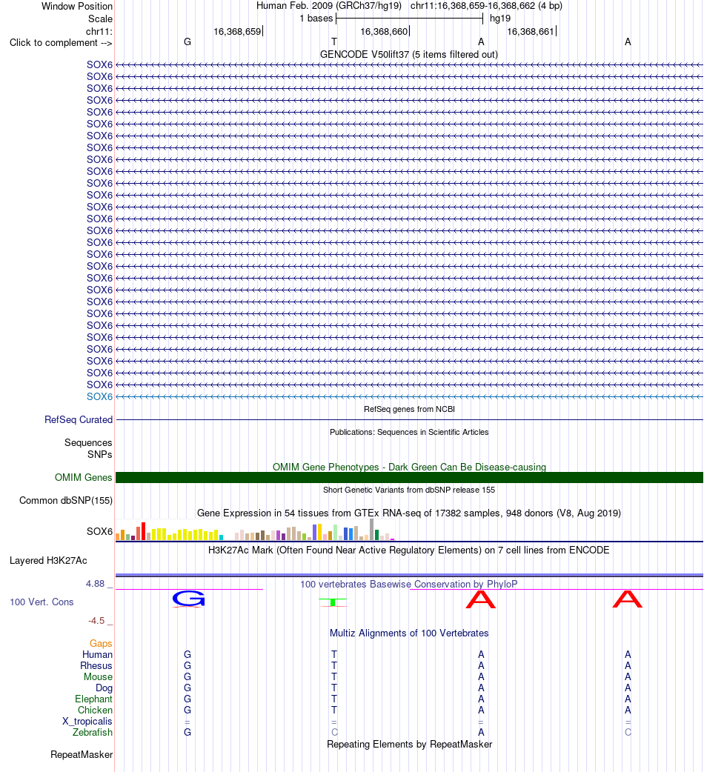This screenshot has height=772, width=704.
Task: Click the T base in the reference sequence row
Action: 334,41
